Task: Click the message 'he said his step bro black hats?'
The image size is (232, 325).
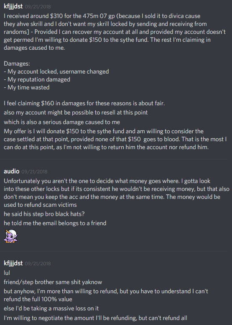Action: [x=44, y=214]
